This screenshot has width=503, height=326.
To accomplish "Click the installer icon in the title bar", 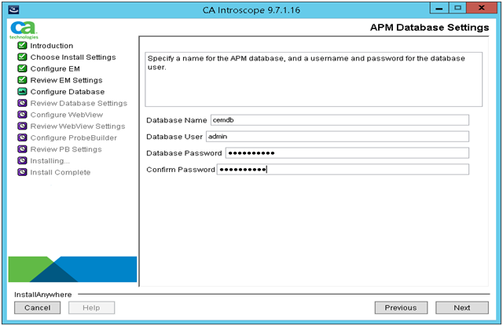I will click(13, 9).
